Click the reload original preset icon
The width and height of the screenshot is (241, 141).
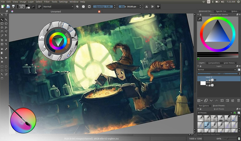(x=89, y=6)
